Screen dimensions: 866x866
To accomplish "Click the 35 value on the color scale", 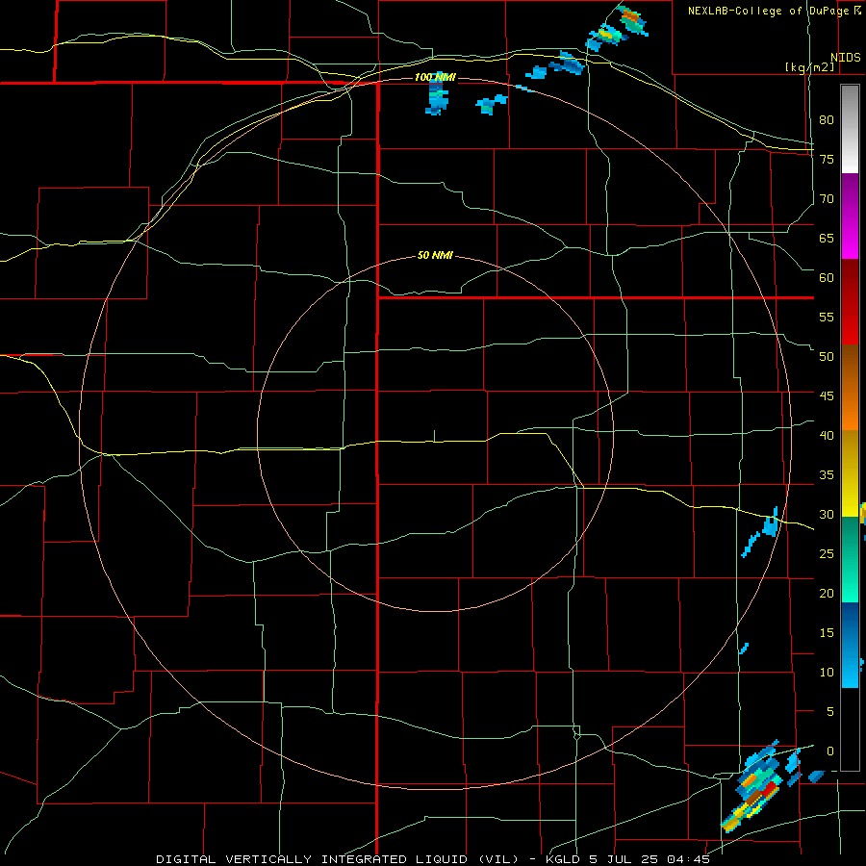I will (x=827, y=475).
